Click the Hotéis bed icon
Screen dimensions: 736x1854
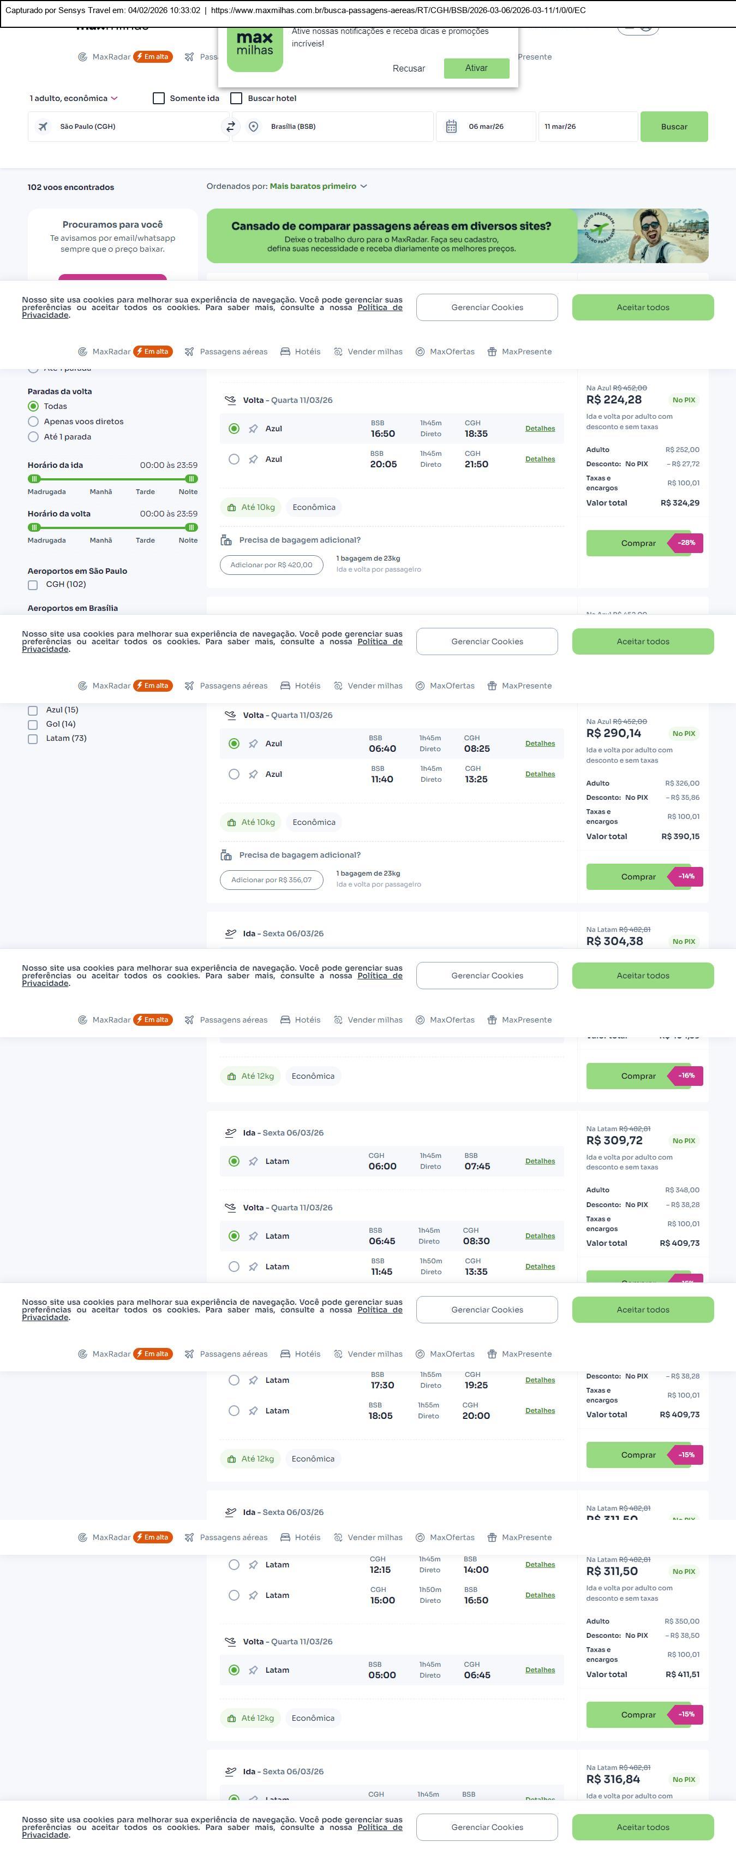click(285, 352)
